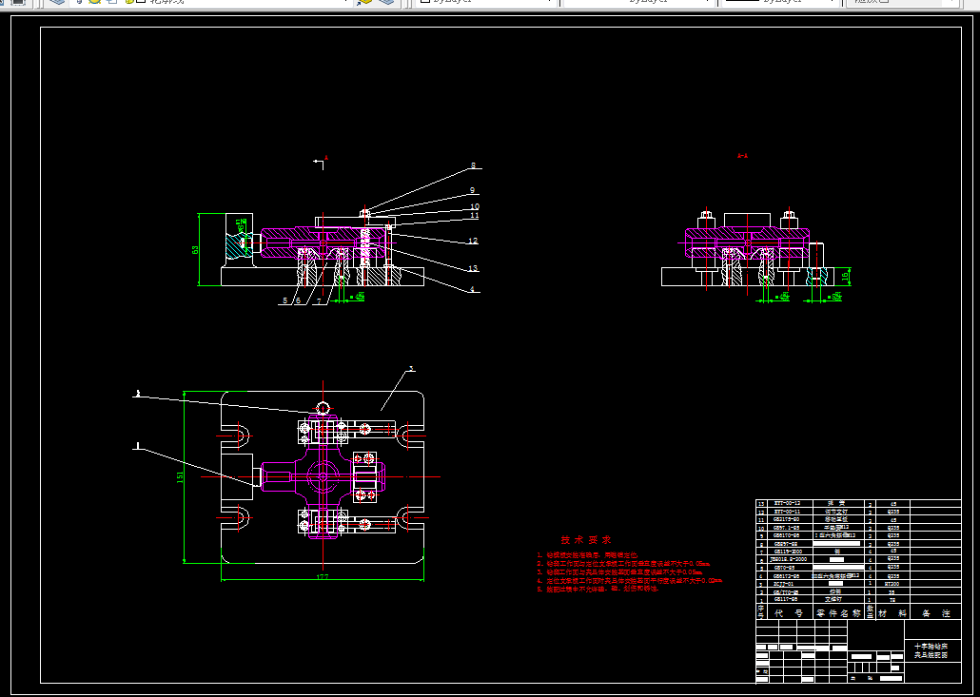
Task: Click the 177 width dimension
Action: [x=323, y=577]
